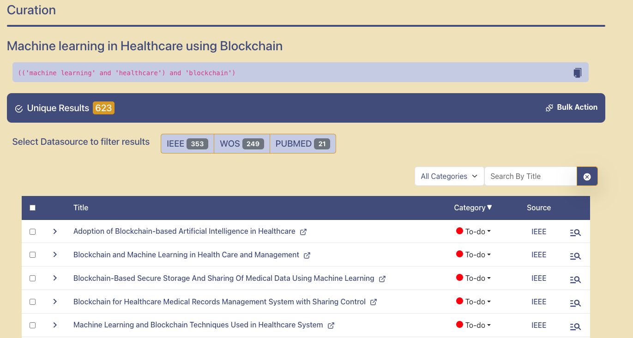Click detail search icon for Adoption of Blockchain-based AI row

point(575,233)
